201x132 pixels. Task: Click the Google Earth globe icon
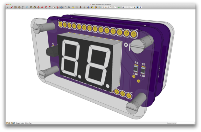(x=88, y=7)
